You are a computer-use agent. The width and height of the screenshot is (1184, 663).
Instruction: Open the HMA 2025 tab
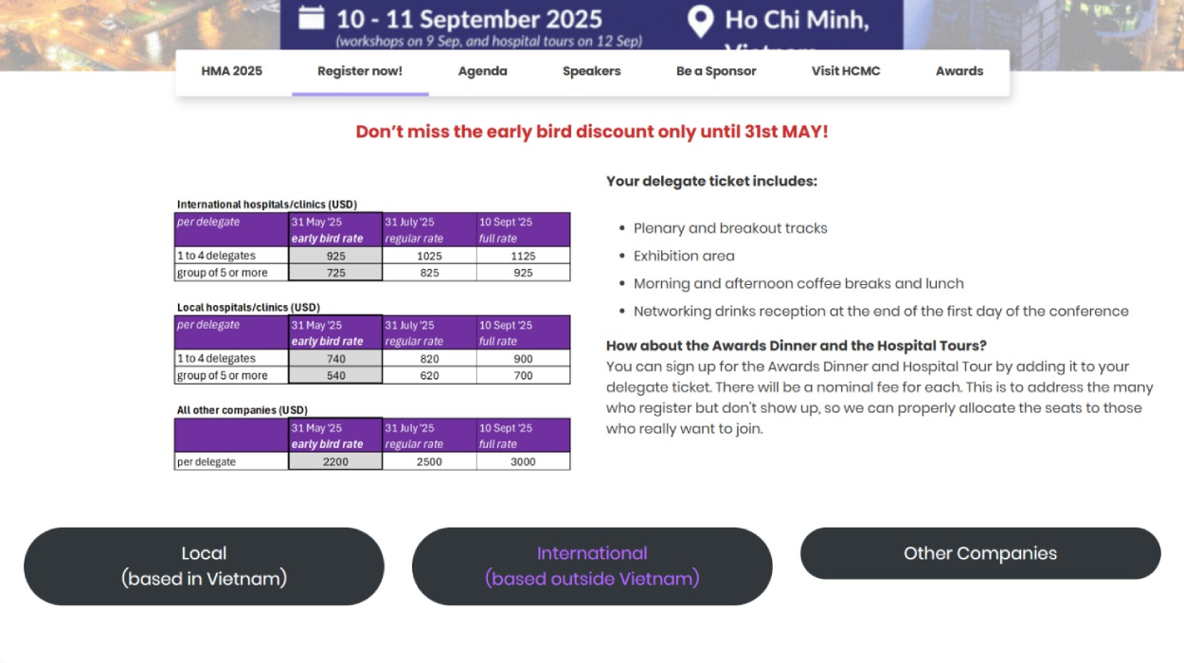[x=232, y=71]
